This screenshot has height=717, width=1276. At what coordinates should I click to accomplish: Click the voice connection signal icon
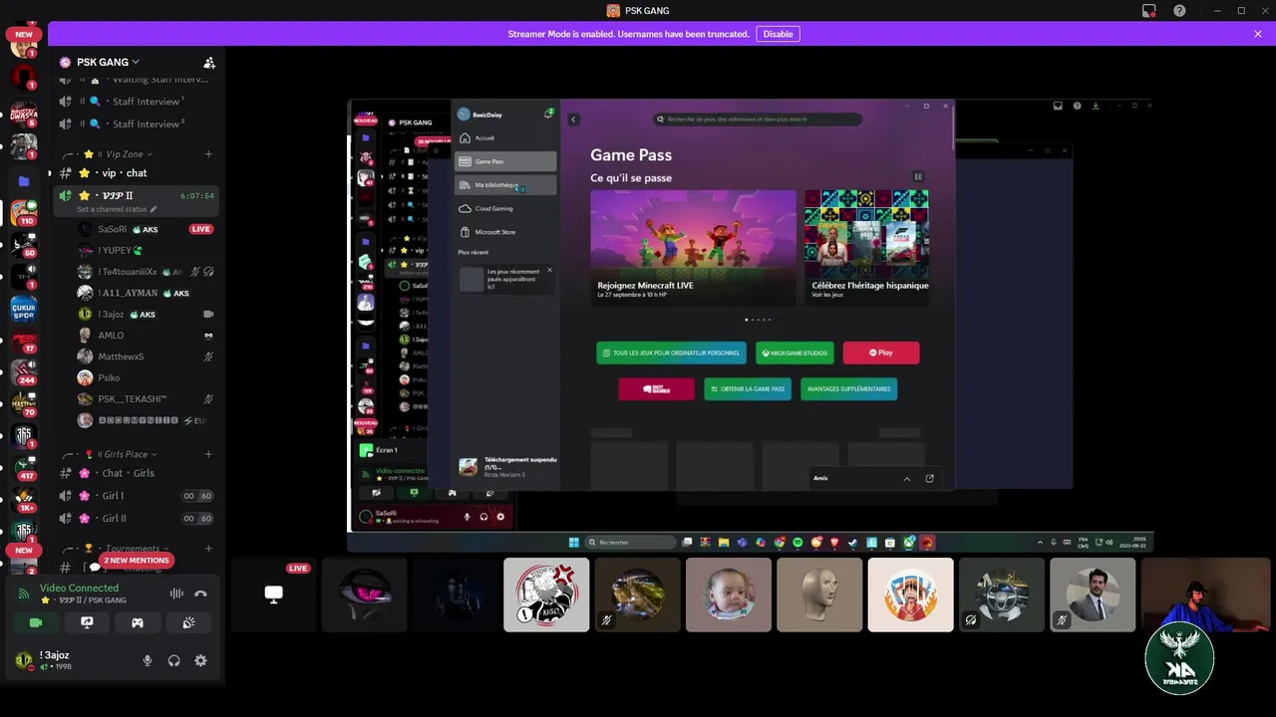pos(24,594)
